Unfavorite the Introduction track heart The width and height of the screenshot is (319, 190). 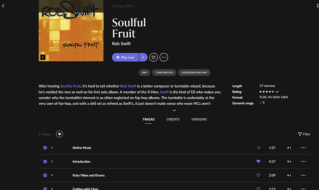tap(258, 161)
